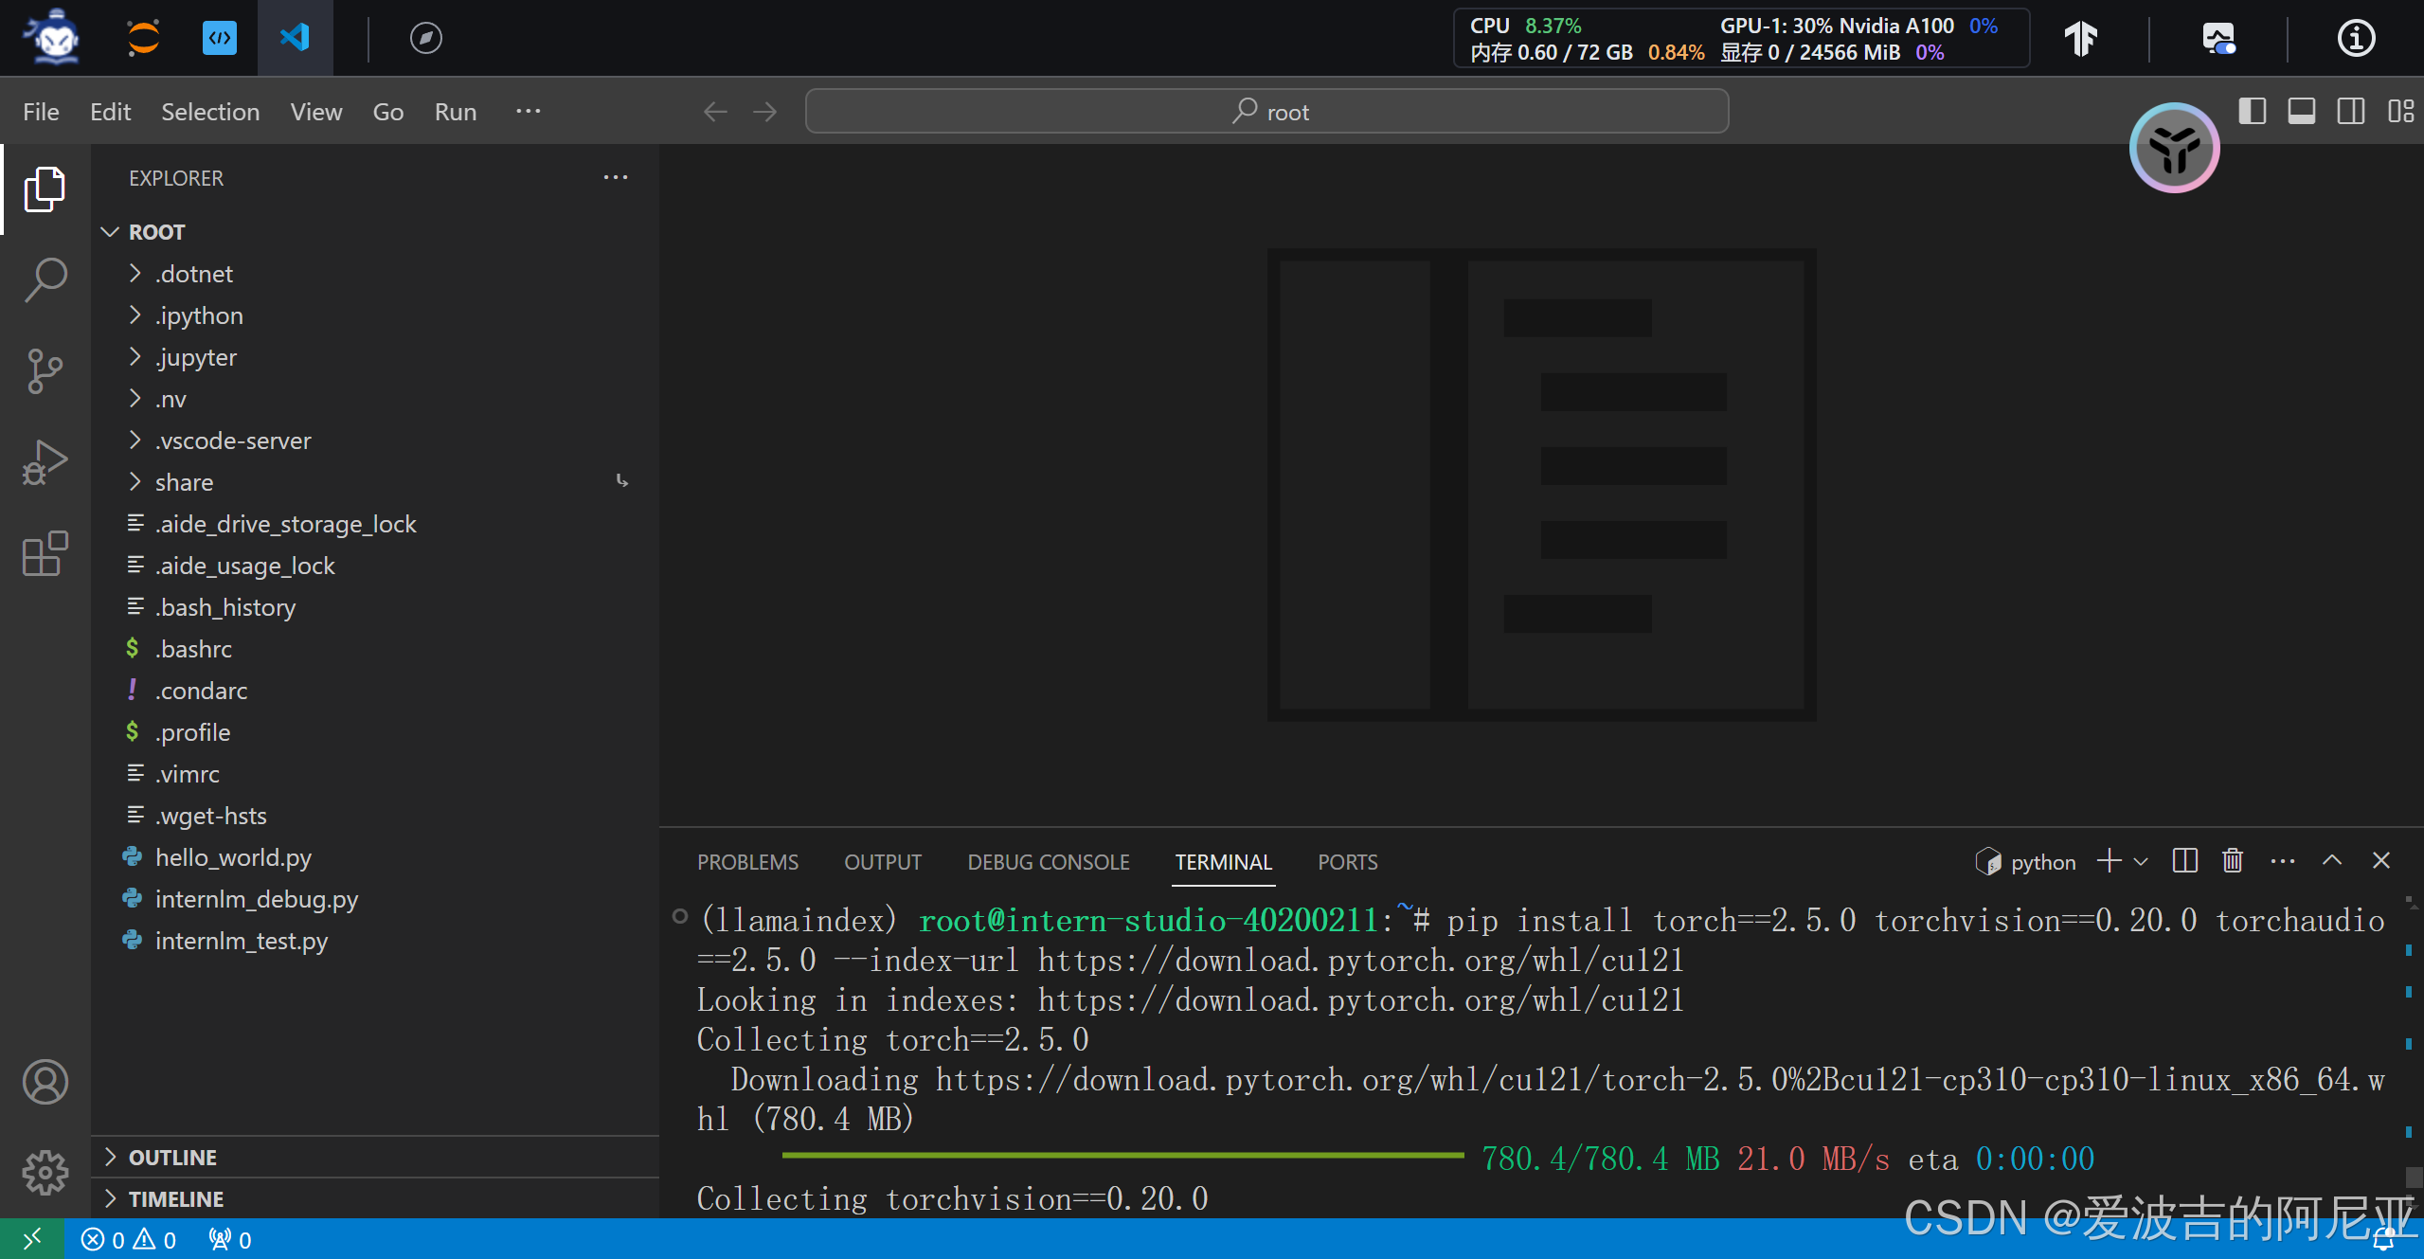This screenshot has height=1259, width=2424.
Task: Expand the OUTLINE section
Action: [x=172, y=1158]
